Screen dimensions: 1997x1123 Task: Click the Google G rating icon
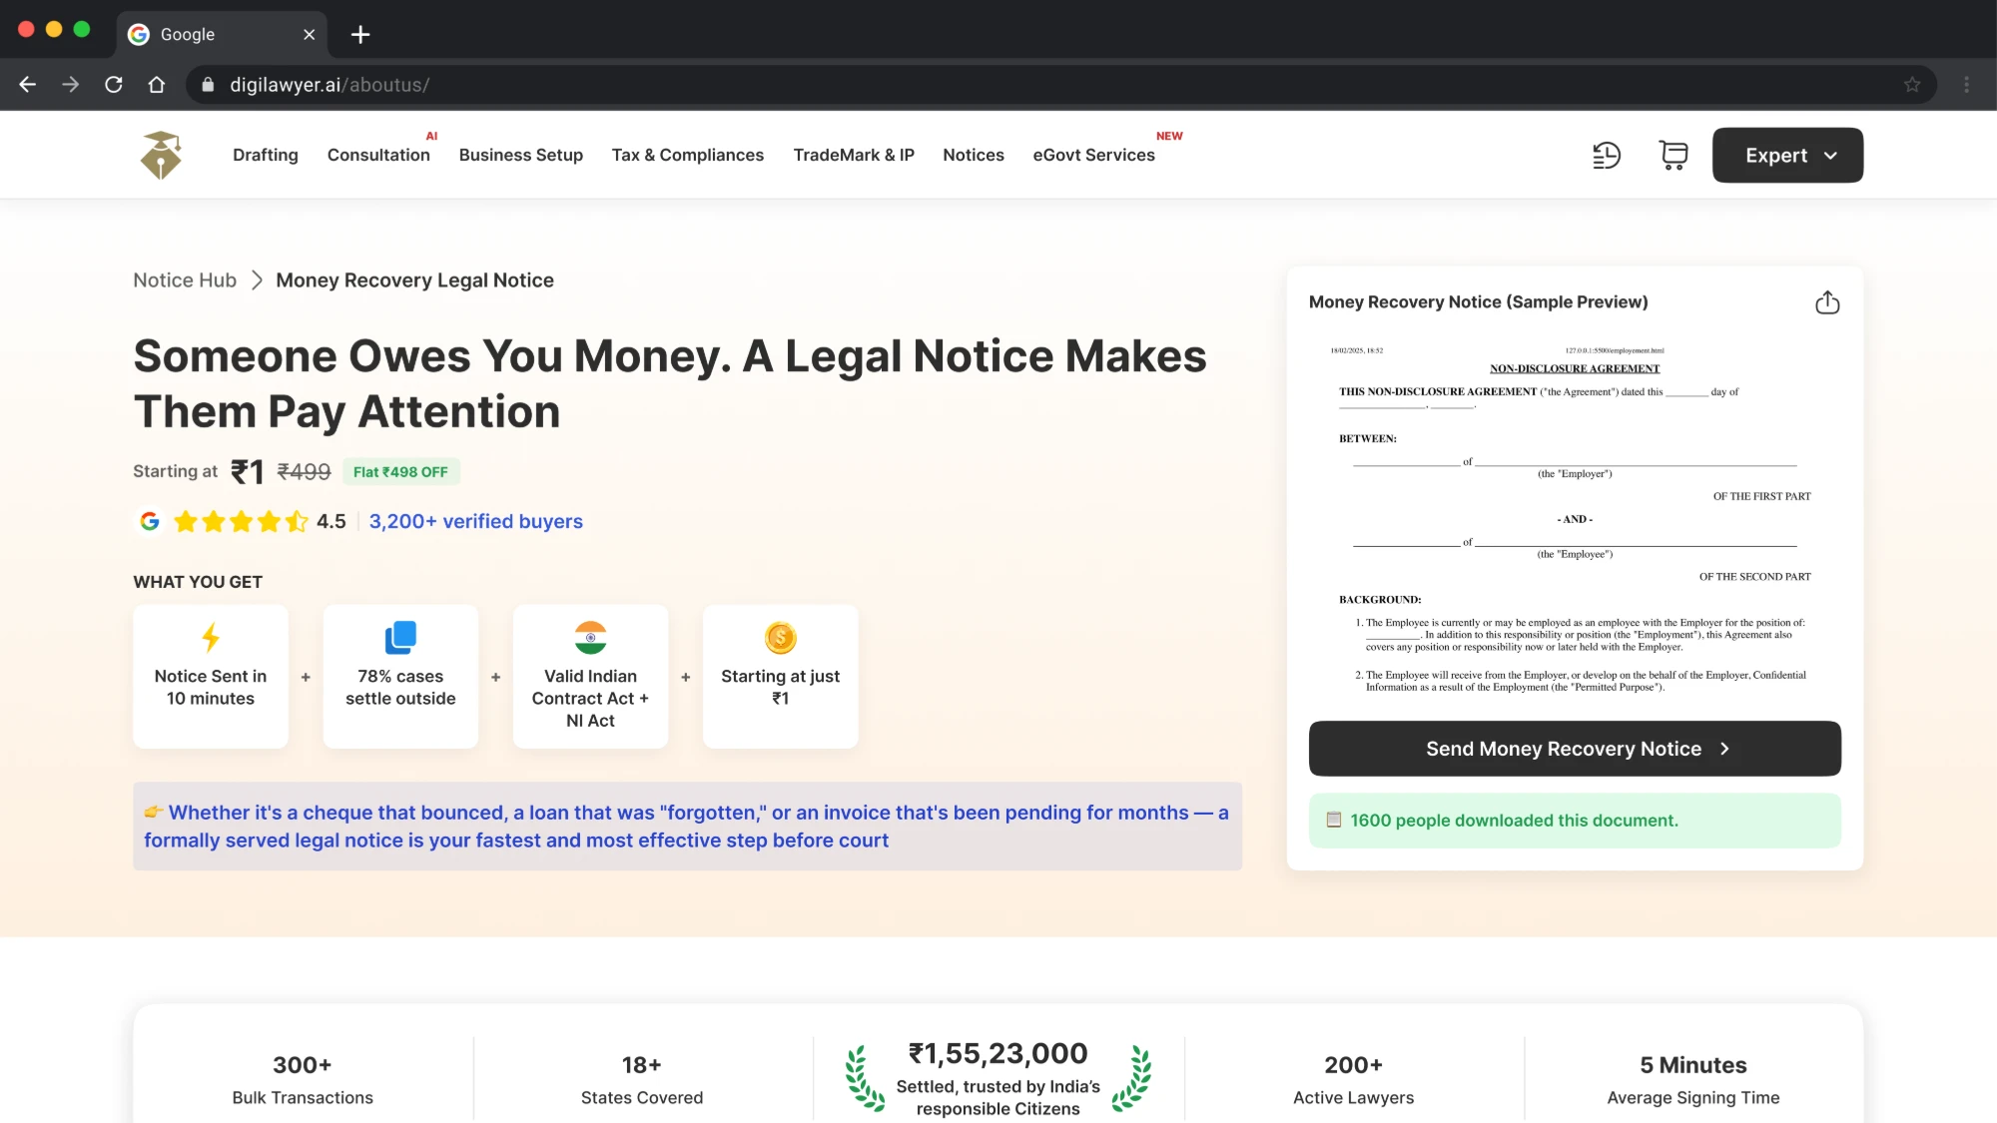pos(150,521)
